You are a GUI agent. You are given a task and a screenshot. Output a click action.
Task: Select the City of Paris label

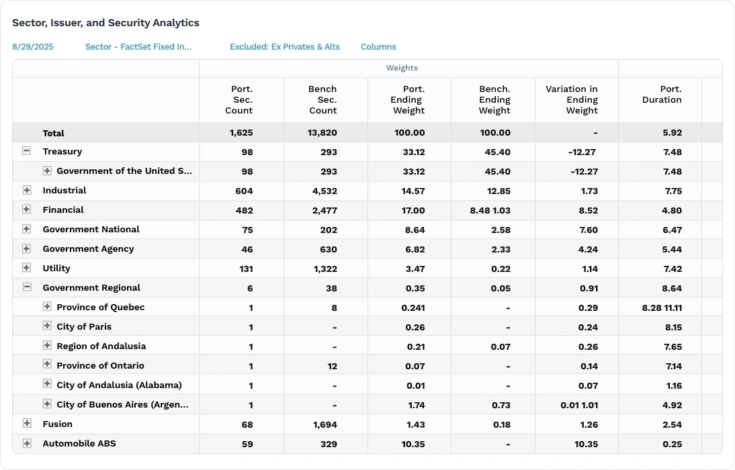tap(84, 326)
